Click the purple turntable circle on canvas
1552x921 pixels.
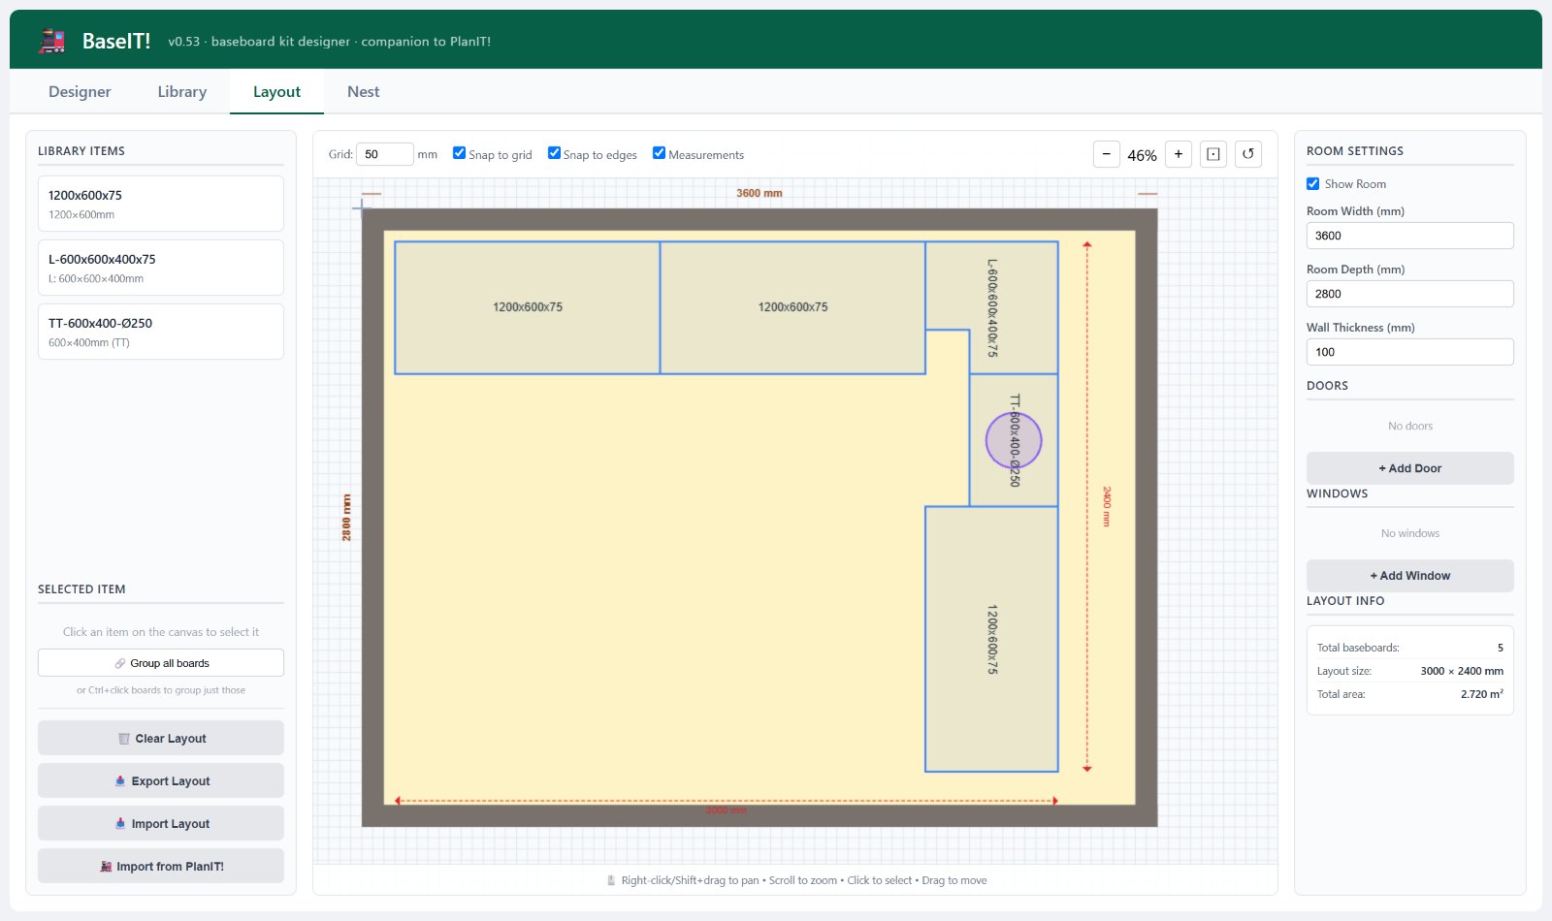[x=1014, y=440]
